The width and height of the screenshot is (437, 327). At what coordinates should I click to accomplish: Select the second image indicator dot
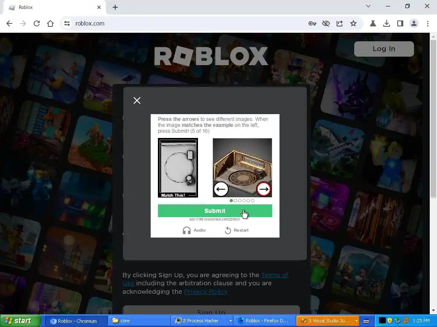(236, 201)
